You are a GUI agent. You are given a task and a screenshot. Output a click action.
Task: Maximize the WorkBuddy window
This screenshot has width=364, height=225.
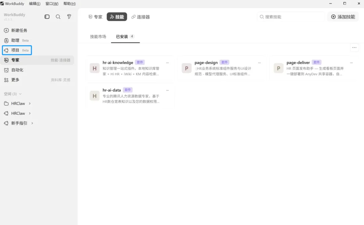point(345,3)
